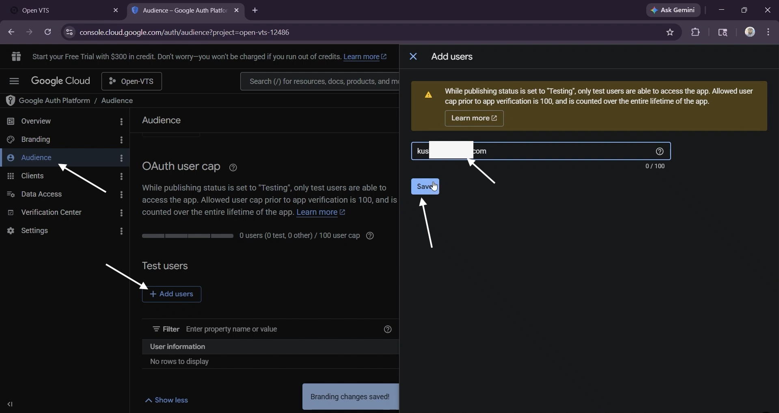
Task: Open the browser Extensions puzzle icon
Action: click(695, 32)
